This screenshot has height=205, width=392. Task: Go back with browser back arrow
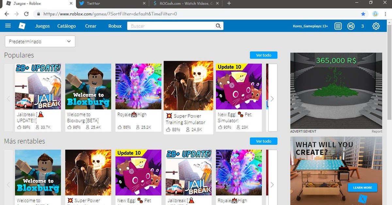7,14
